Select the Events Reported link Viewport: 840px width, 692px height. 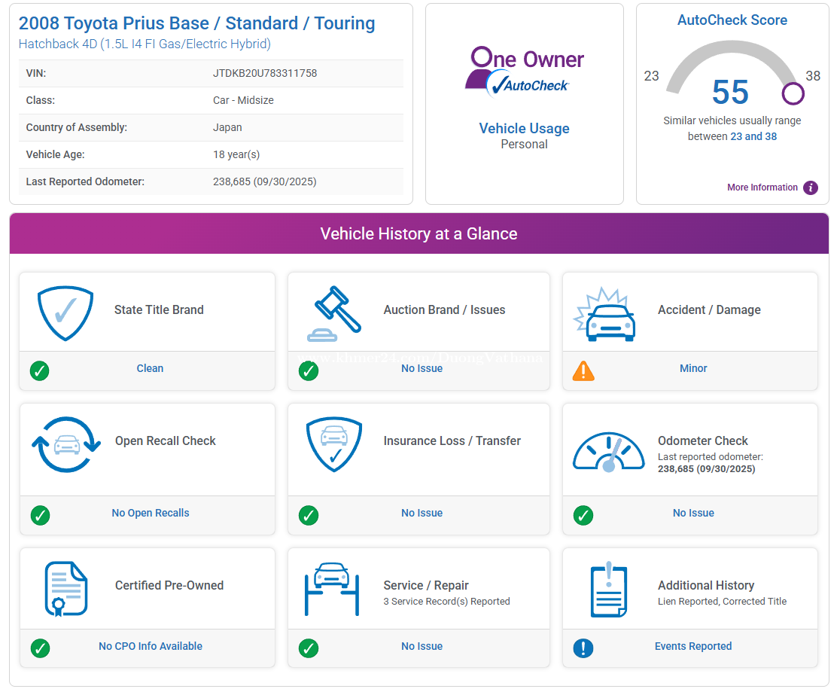693,646
